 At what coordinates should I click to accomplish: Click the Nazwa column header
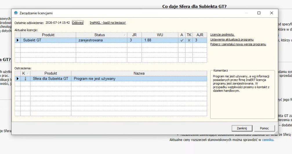(139, 73)
